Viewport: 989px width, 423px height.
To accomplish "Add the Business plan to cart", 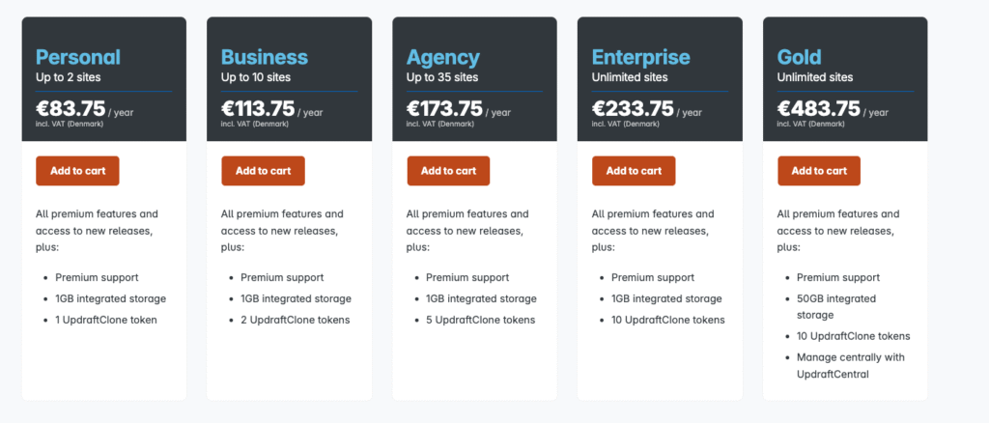I will (263, 171).
